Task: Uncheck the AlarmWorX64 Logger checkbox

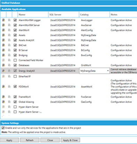Action: [x=15, y=20]
